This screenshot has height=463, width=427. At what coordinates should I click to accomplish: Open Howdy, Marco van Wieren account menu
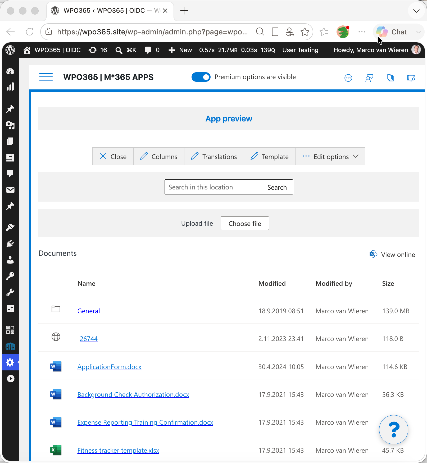[x=377, y=50]
